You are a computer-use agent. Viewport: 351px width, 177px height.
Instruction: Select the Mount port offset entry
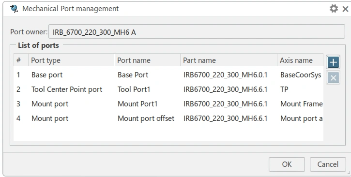click(146, 118)
